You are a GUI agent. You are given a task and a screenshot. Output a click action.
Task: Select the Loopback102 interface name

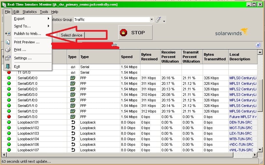coord(28,128)
